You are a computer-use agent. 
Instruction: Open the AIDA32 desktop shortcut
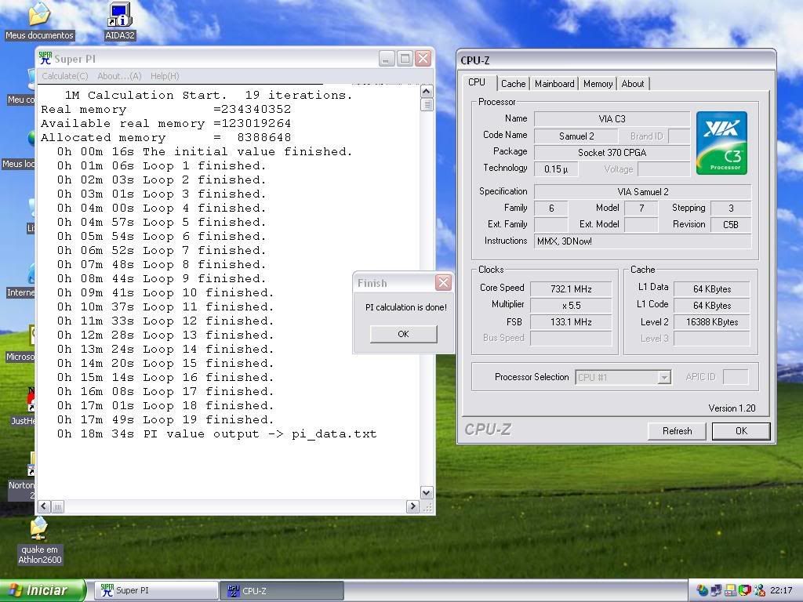pos(119,17)
